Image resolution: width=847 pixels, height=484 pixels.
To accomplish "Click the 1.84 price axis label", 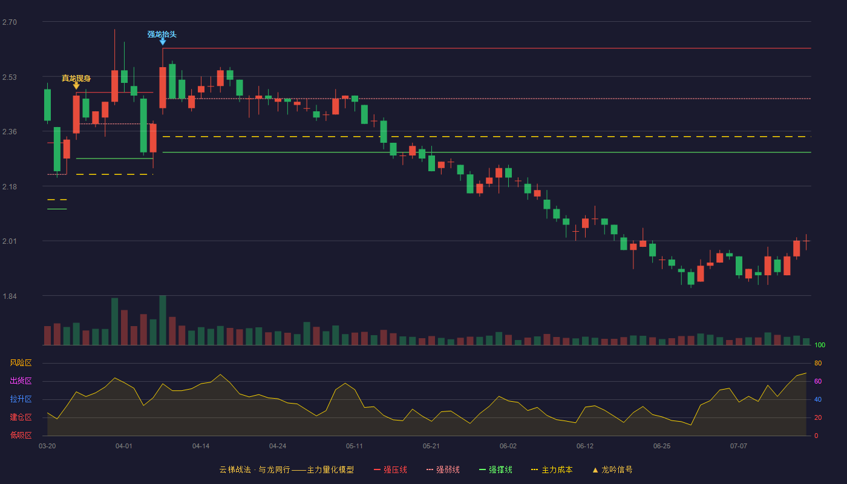I will [10, 296].
